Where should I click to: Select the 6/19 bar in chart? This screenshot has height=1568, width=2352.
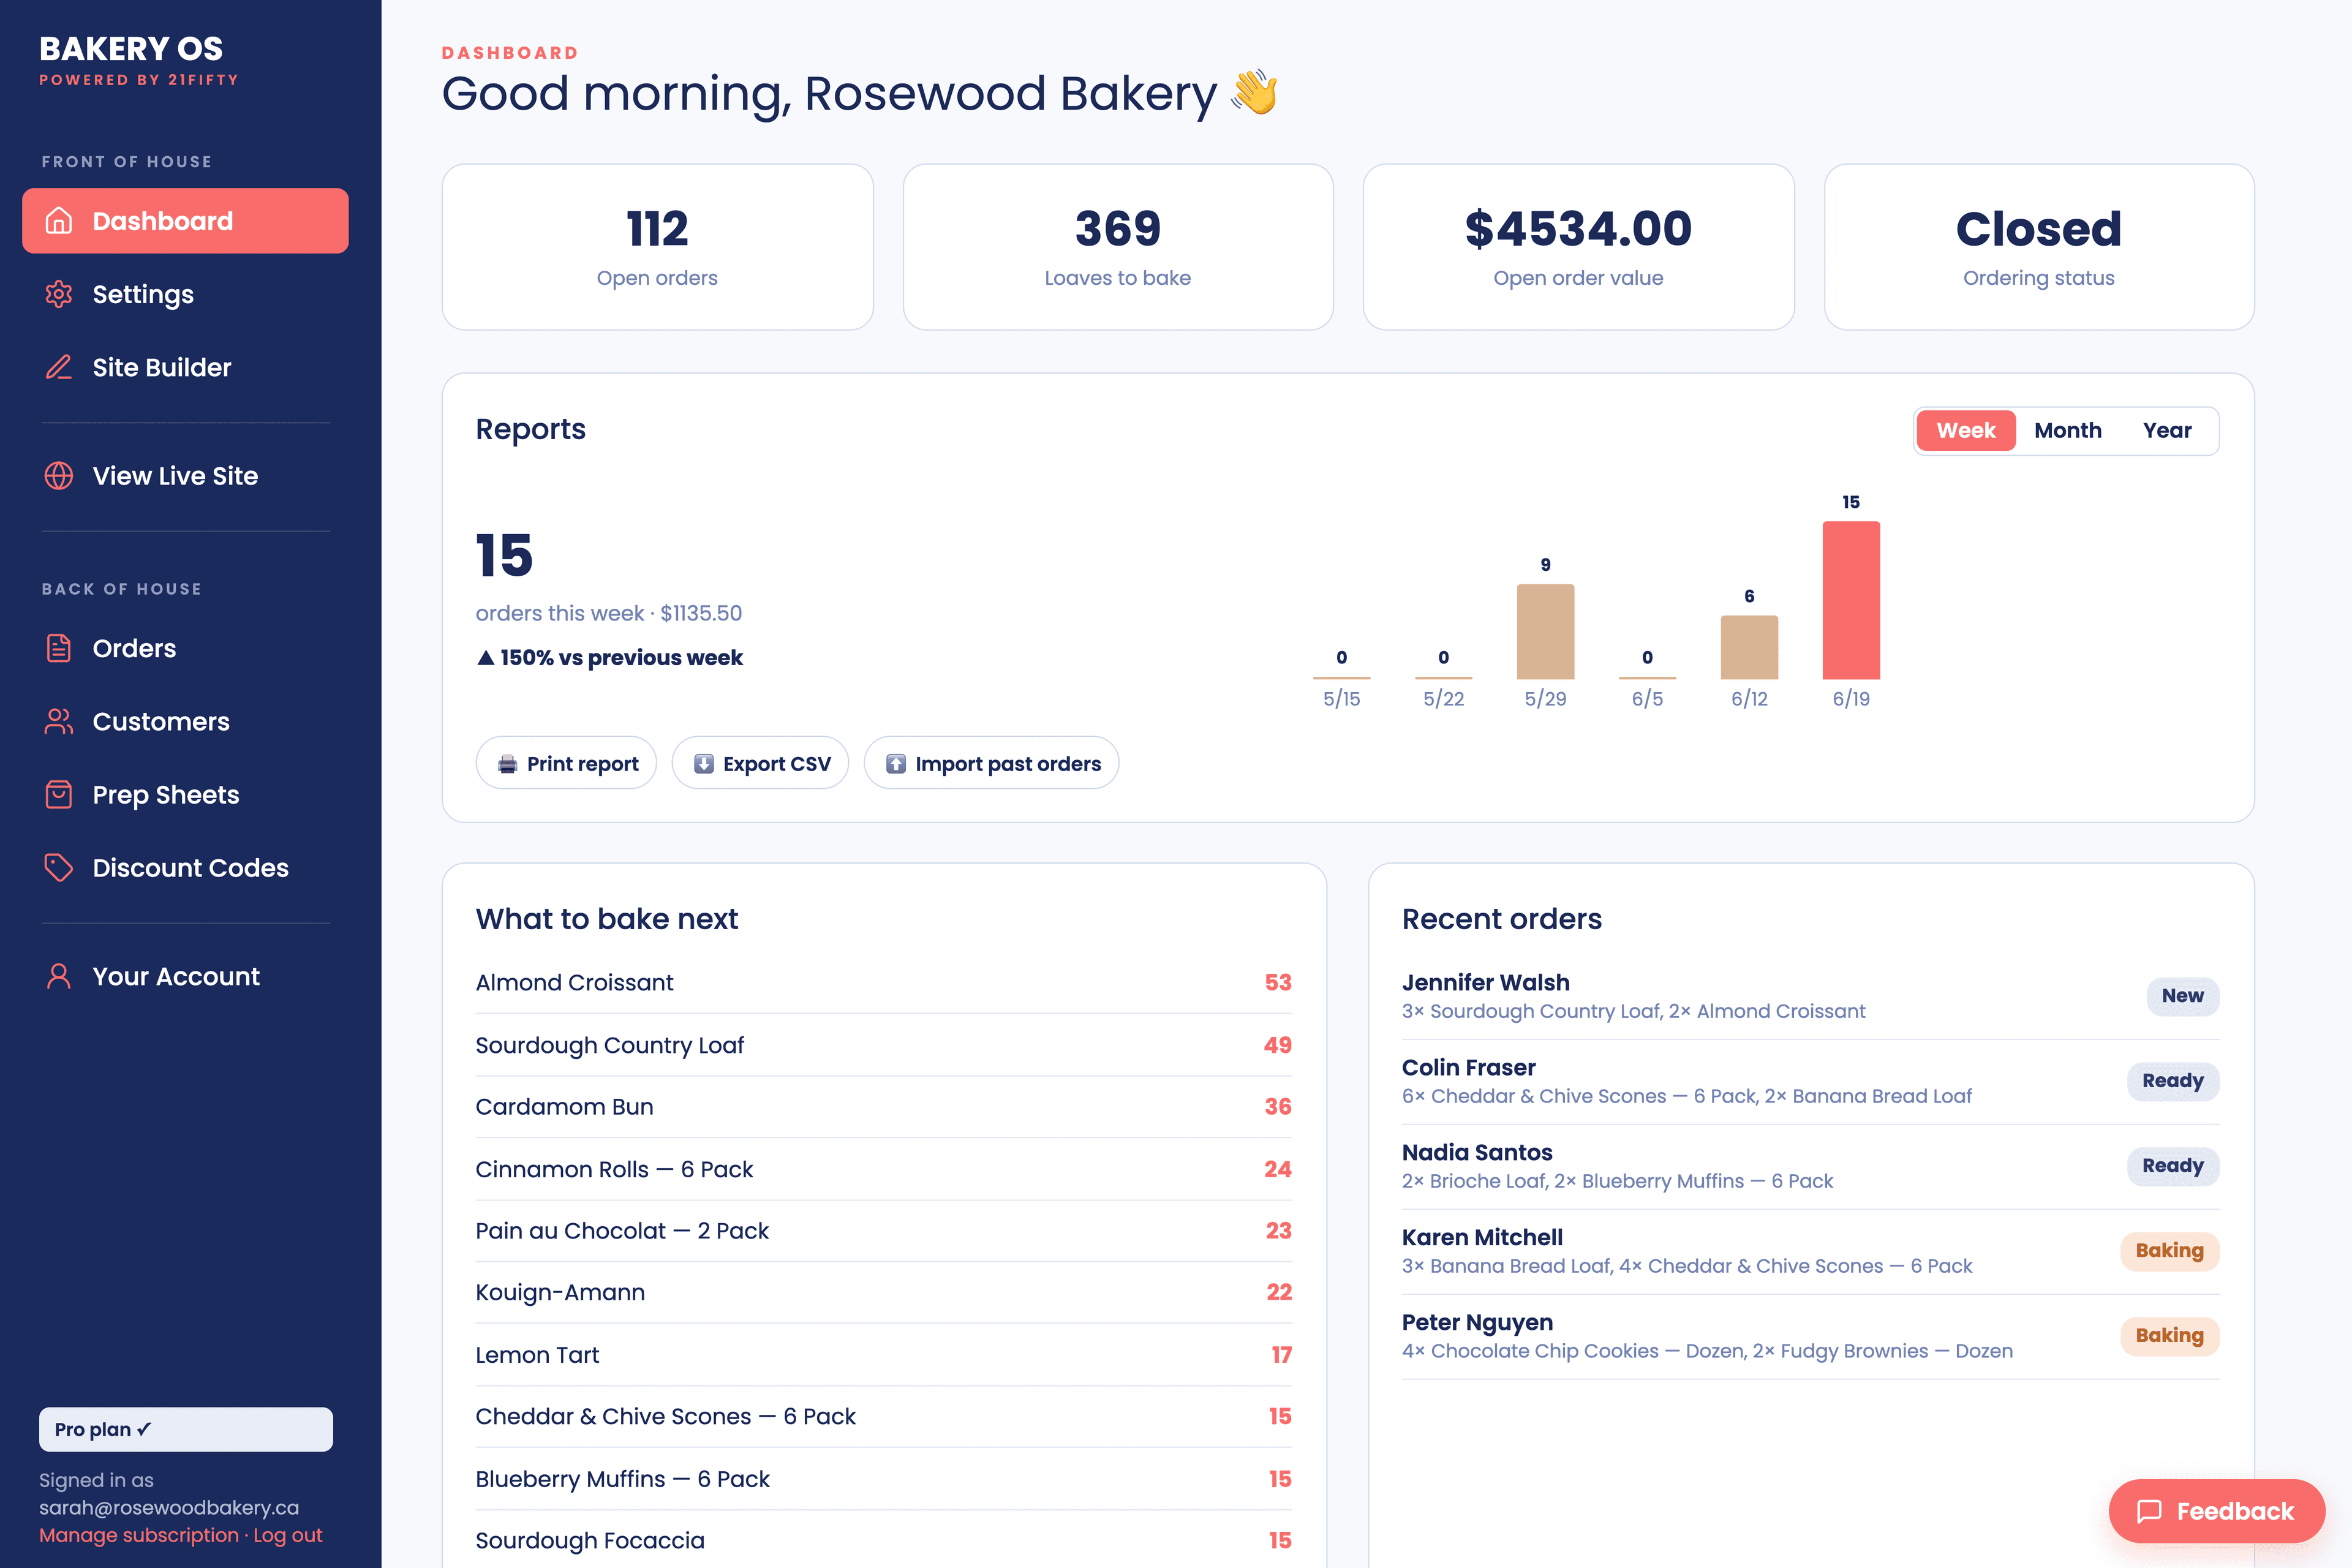(x=1851, y=600)
